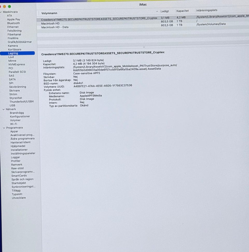Image resolution: width=249 pixels, height=252 pixels.
Task: Collapse the Nätverk section chevron
Action: pos(4,109)
